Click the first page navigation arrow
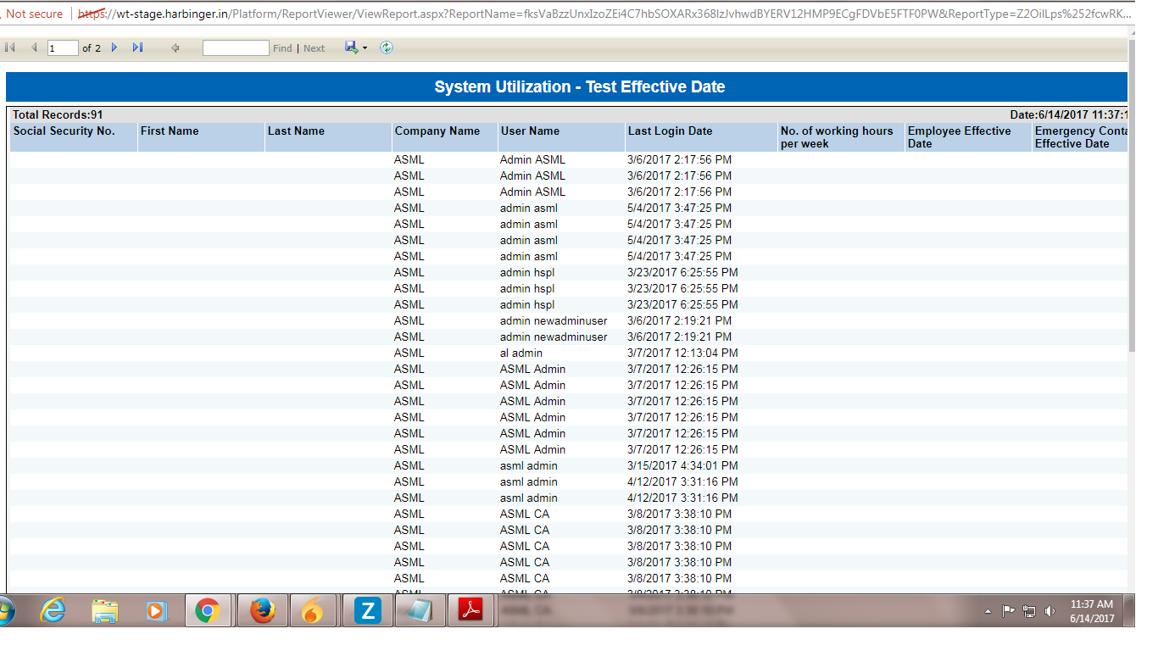Screen dimensions: 1158x651 point(11,48)
